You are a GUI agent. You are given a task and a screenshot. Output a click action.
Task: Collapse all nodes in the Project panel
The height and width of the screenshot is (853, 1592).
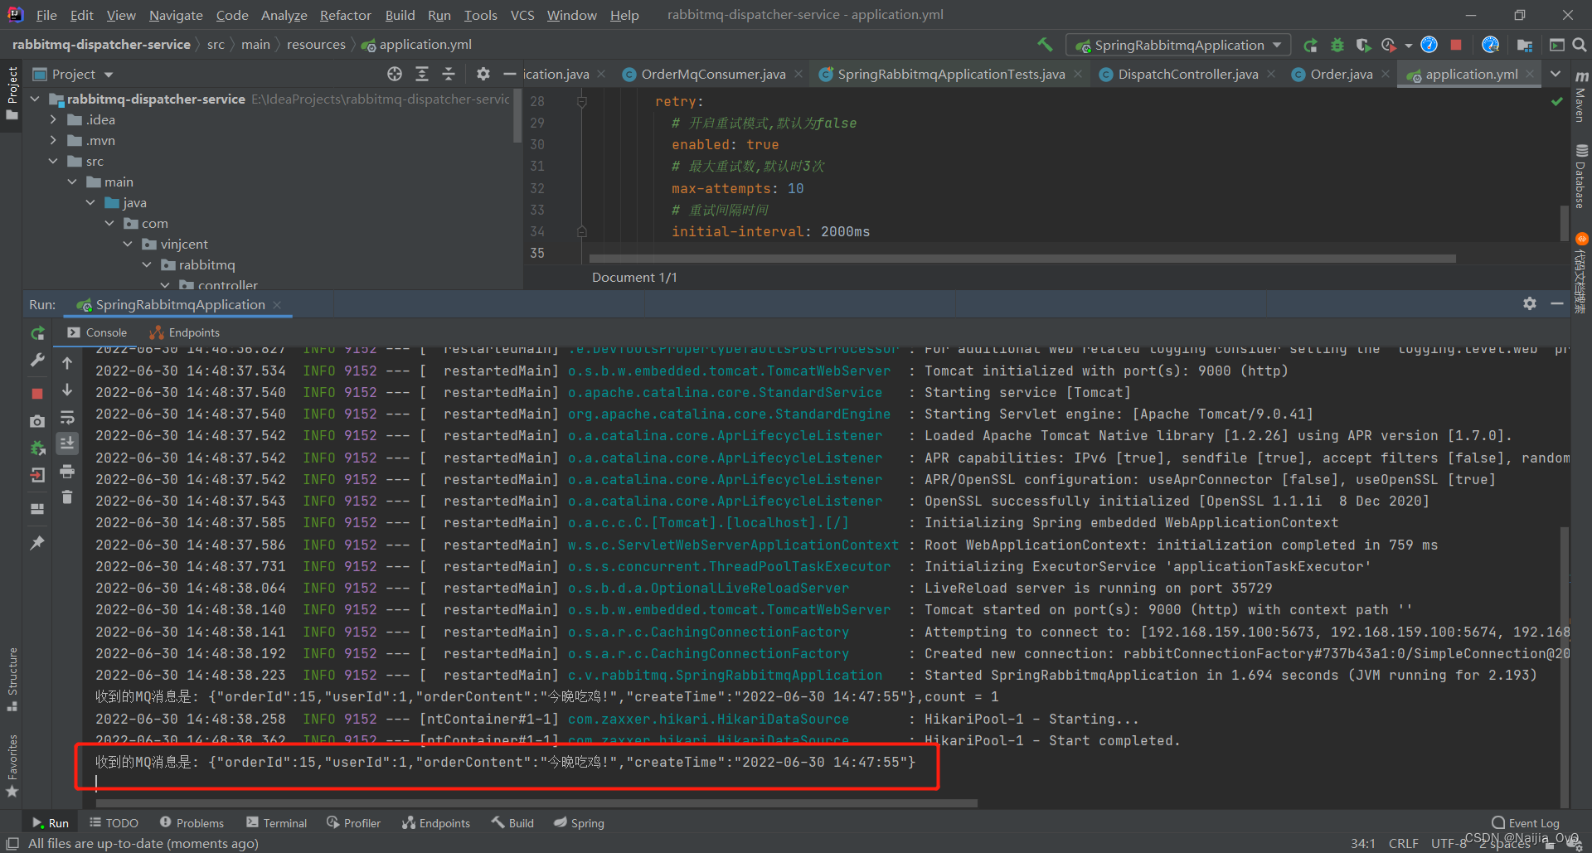click(449, 74)
